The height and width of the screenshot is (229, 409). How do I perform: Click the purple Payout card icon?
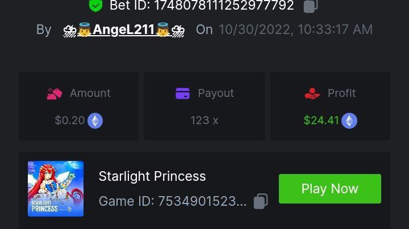[183, 94]
